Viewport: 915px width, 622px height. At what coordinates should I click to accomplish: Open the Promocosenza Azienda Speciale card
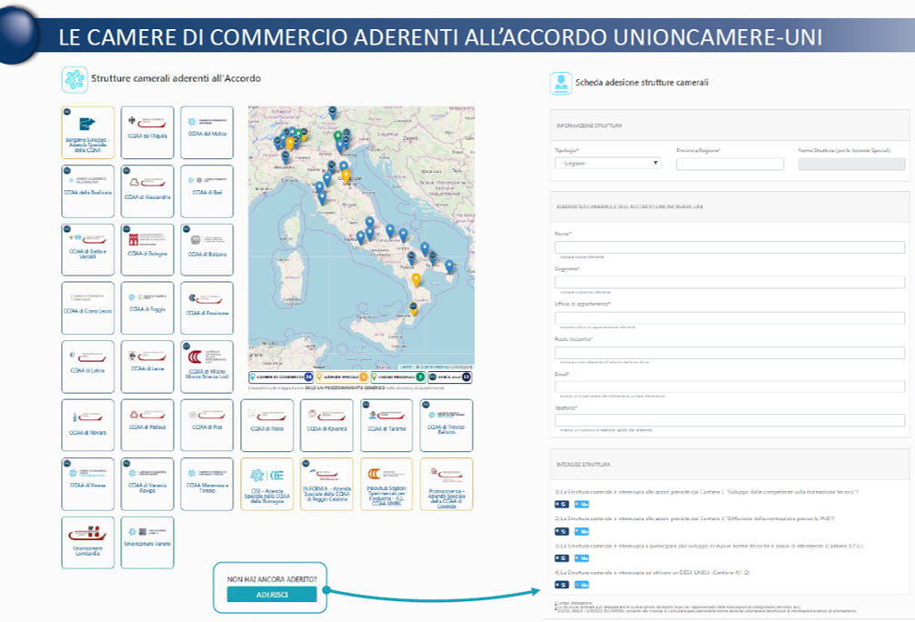[x=447, y=485]
